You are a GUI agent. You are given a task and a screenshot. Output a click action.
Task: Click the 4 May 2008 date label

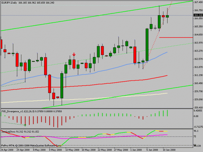point(39,150)
